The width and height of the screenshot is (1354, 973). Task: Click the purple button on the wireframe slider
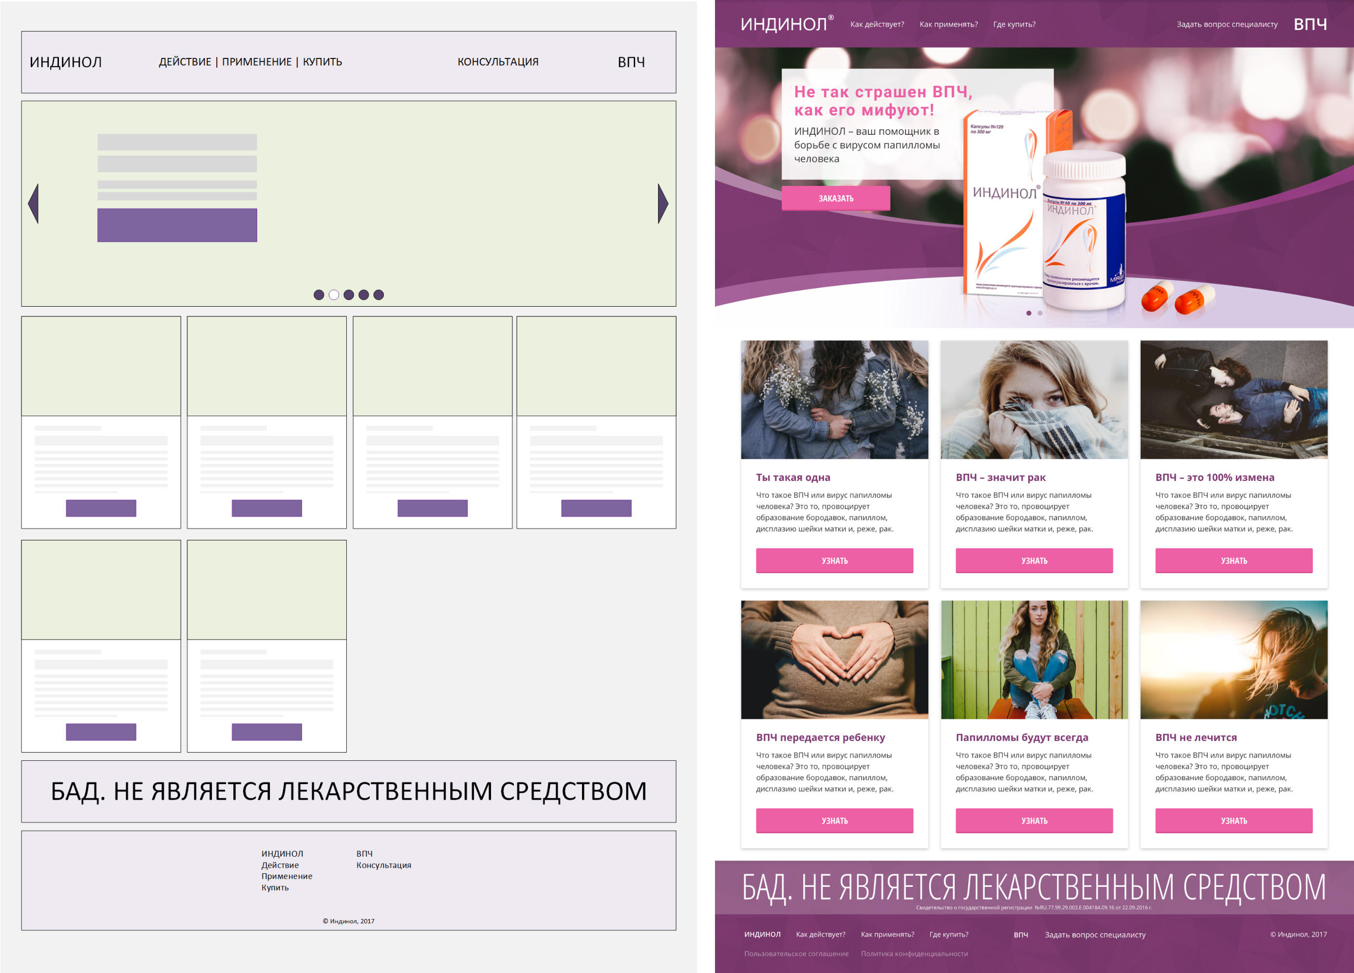click(x=177, y=225)
